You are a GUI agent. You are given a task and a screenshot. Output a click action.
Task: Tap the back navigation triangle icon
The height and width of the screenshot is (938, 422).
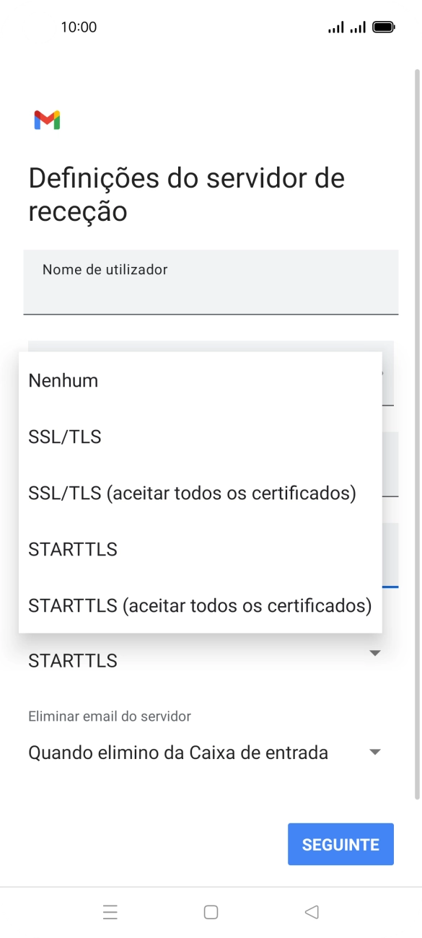311,912
